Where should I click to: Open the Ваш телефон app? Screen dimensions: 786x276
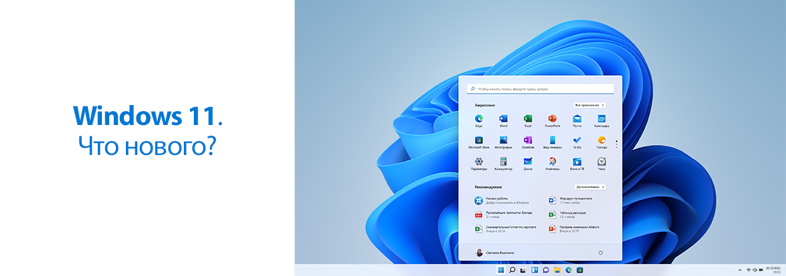click(x=552, y=142)
